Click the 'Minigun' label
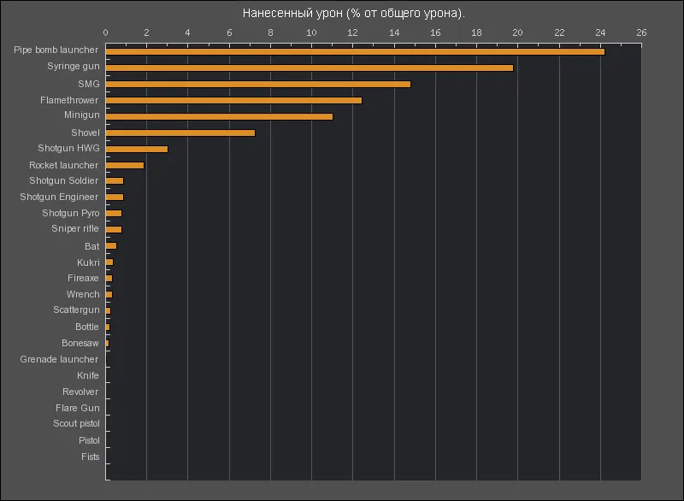 pyautogui.click(x=81, y=115)
